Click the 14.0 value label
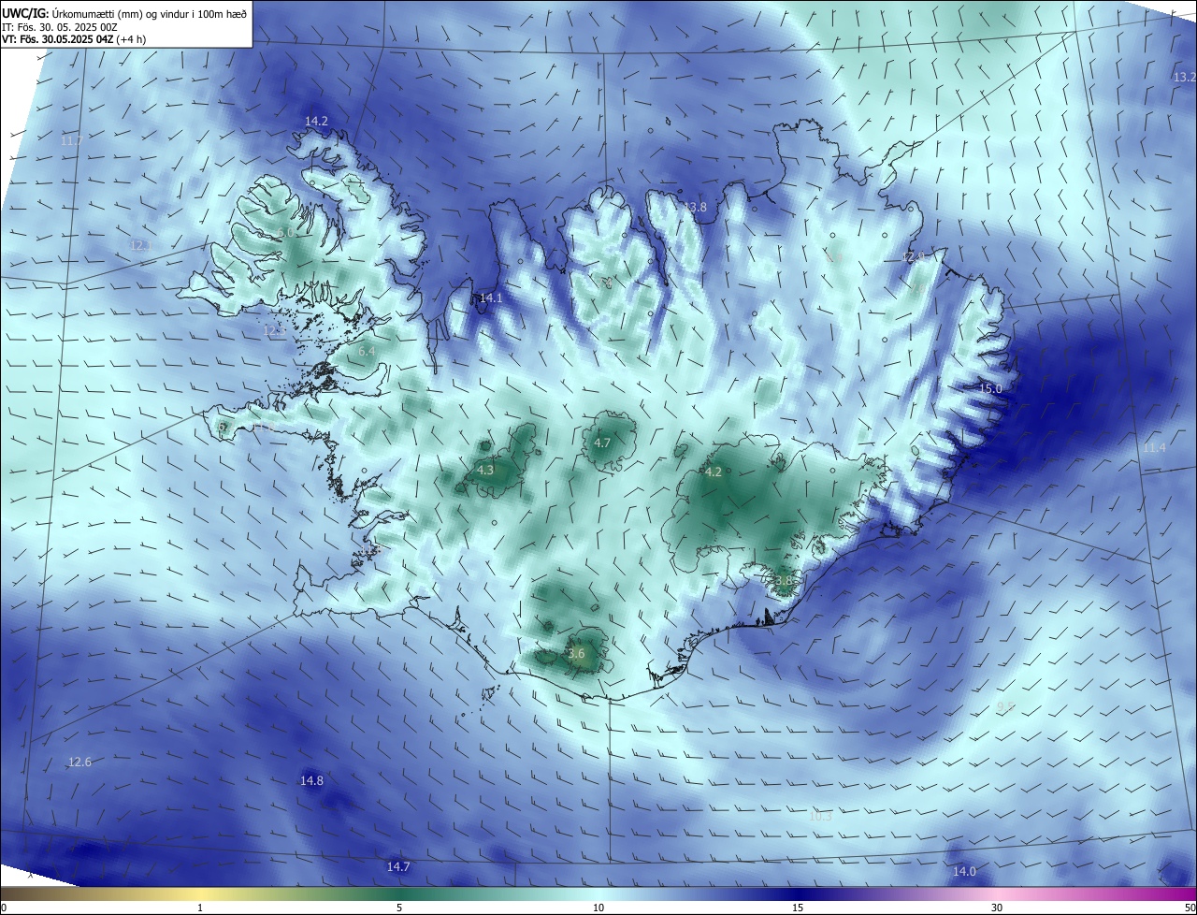The height and width of the screenshot is (915, 1197). 964,872
